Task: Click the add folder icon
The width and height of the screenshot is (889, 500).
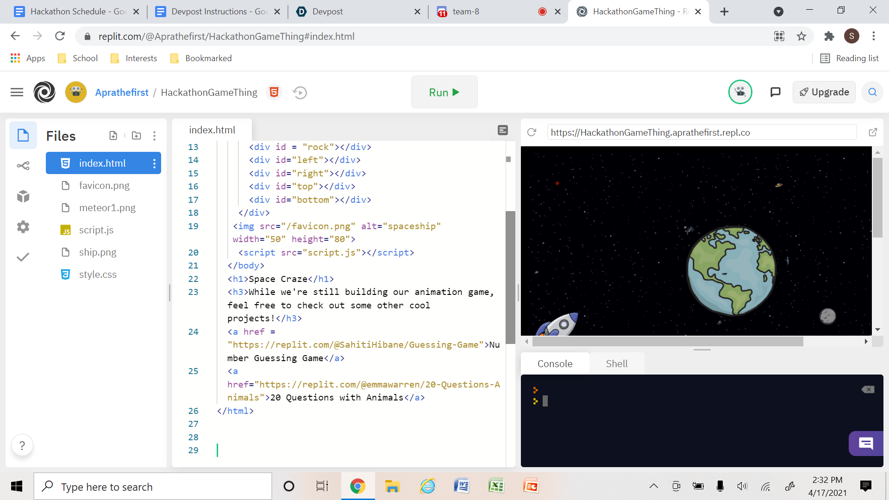Action: 136,136
